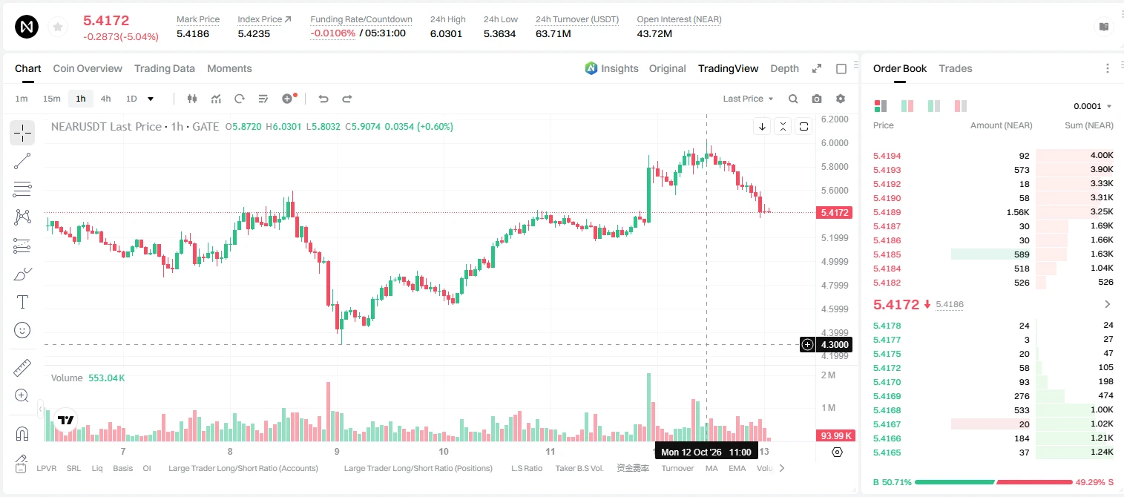This screenshot has height=497, width=1124.
Task: Show only sell orders in order book
Action: [961, 106]
